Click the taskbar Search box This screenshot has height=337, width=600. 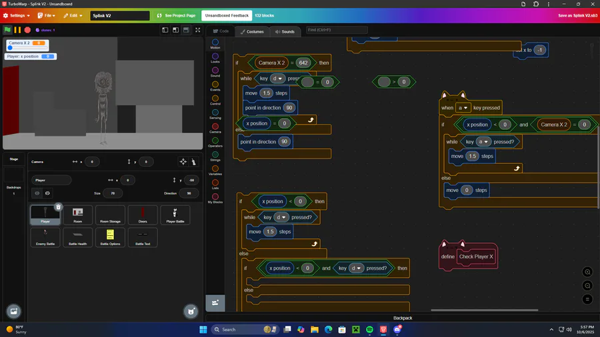[245, 330]
